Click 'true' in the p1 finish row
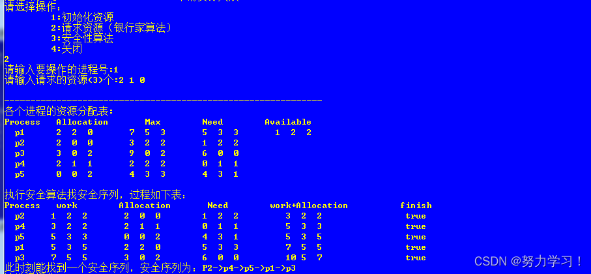591x274 pixels. [416, 247]
